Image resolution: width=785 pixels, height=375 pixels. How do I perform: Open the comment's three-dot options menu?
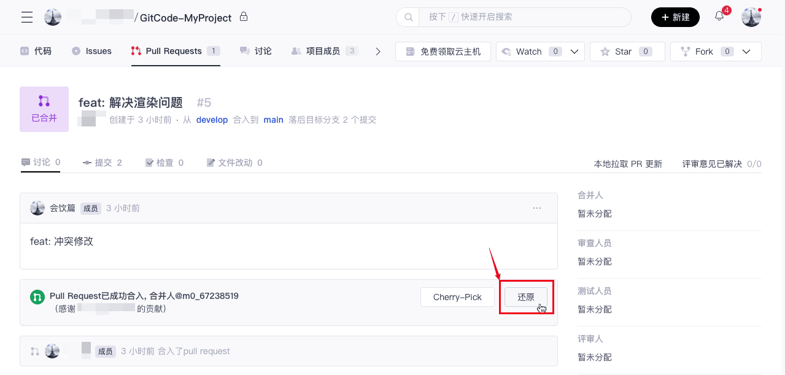tap(537, 208)
